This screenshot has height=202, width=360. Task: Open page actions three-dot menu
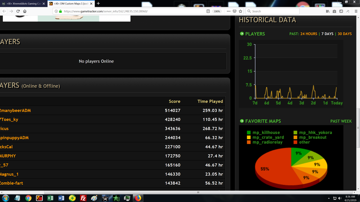(228, 11)
